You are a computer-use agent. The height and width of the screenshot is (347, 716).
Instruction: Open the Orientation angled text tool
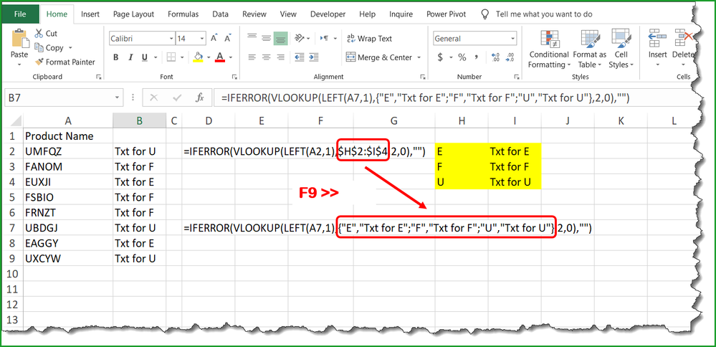click(300, 38)
